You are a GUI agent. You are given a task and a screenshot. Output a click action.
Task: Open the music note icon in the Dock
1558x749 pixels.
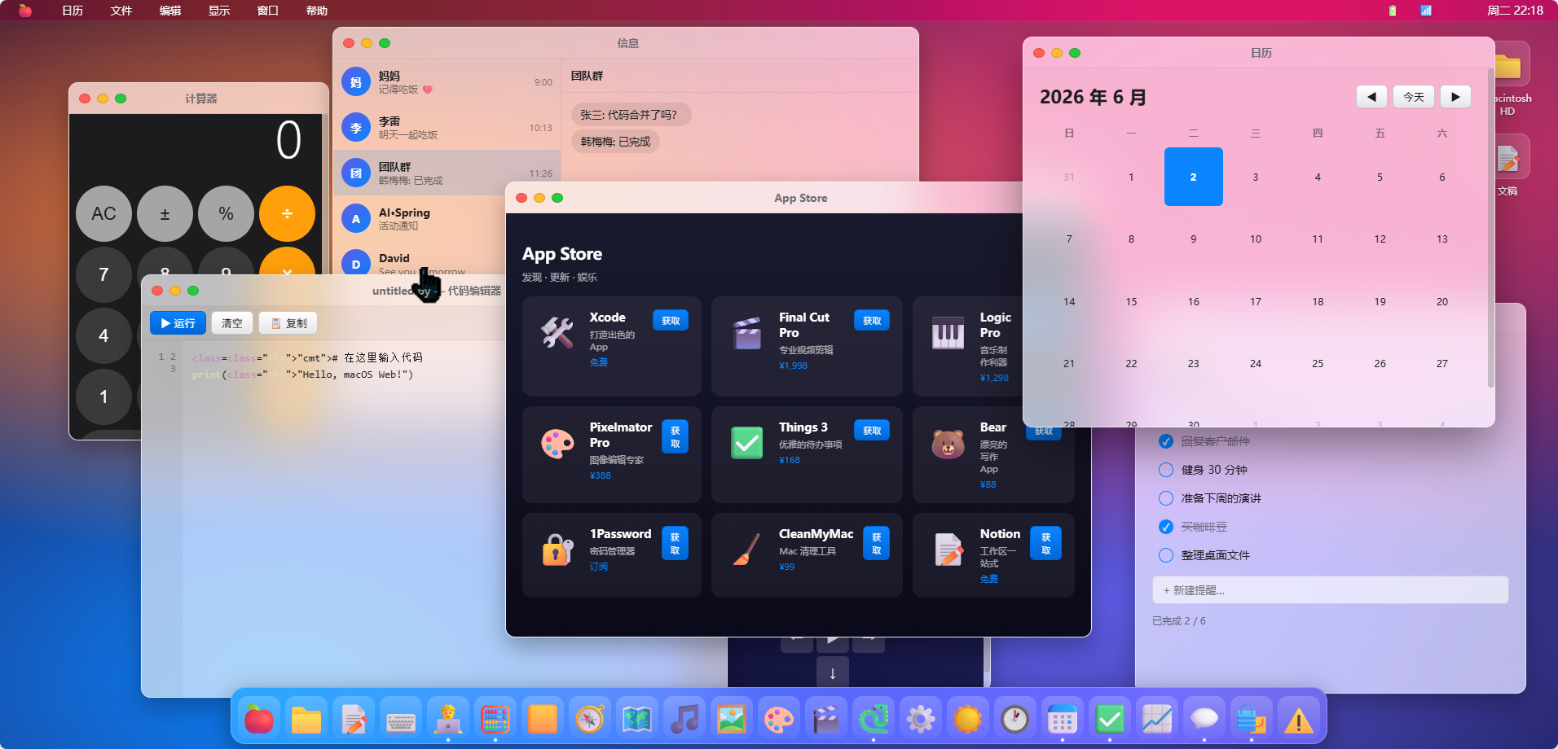pos(684,719)
